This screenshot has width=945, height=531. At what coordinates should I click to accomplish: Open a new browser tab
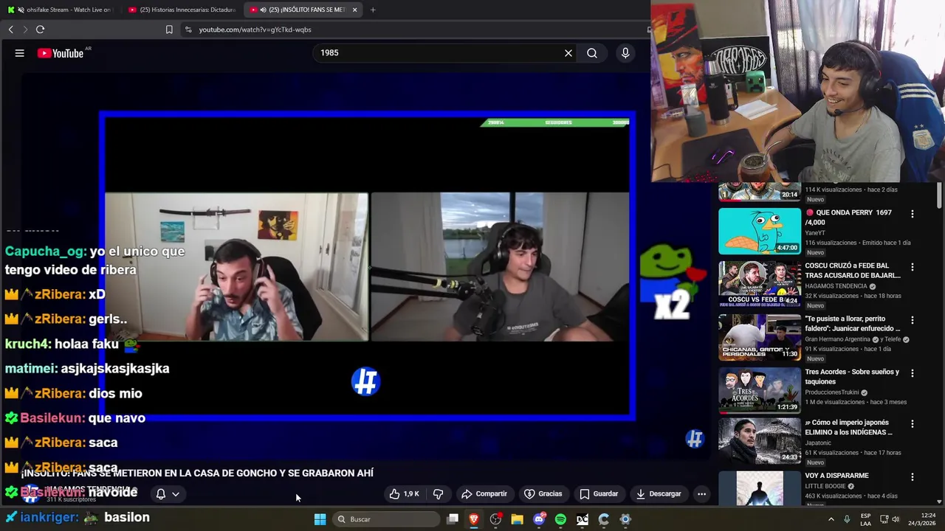point(373,10)
